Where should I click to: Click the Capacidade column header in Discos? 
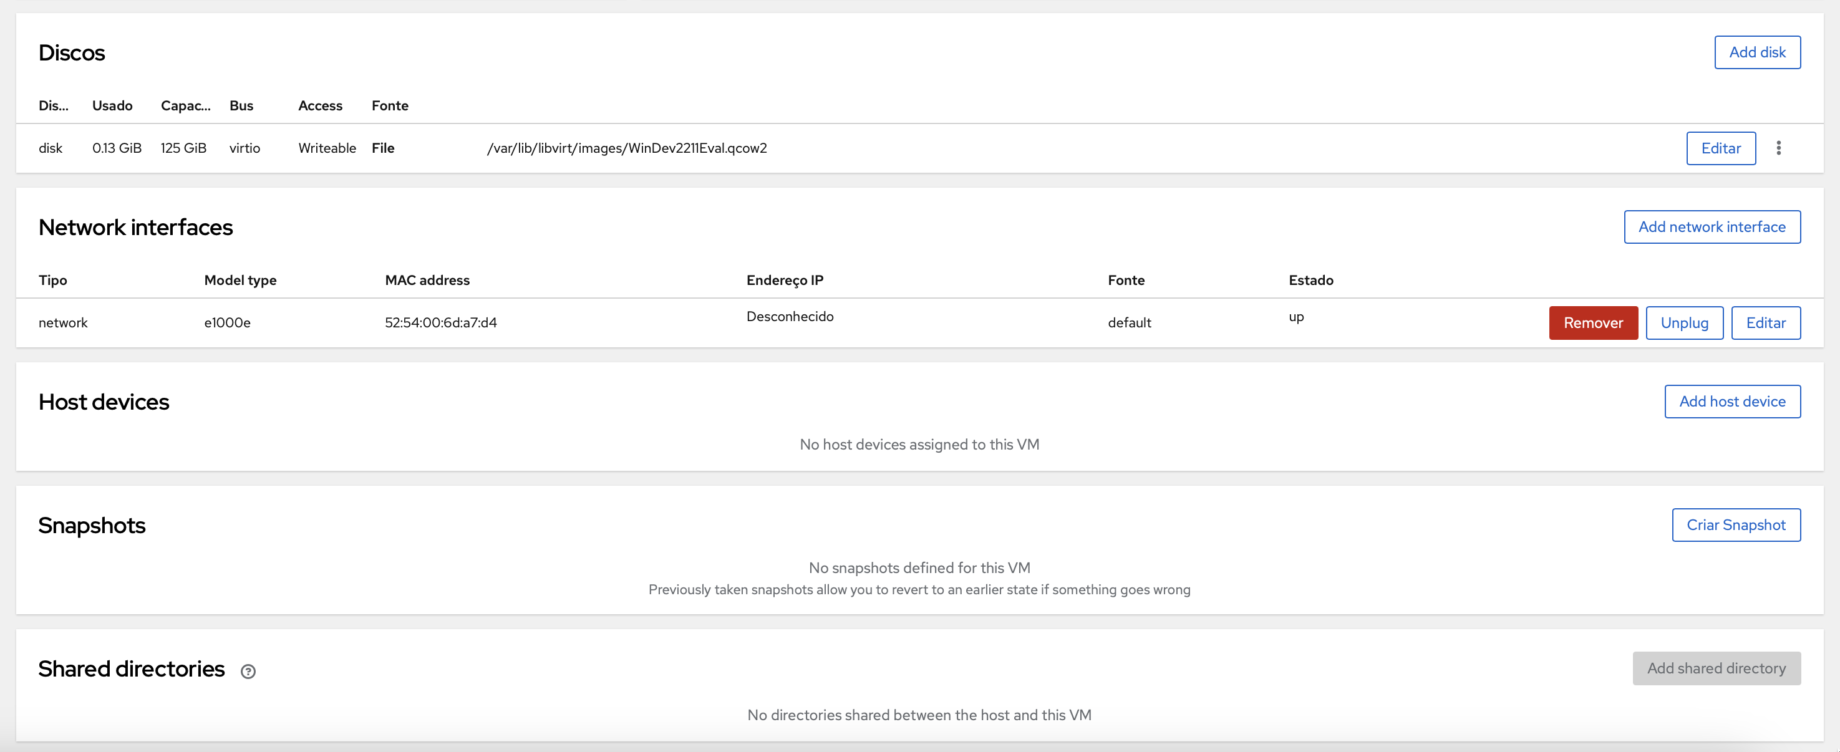185,106
